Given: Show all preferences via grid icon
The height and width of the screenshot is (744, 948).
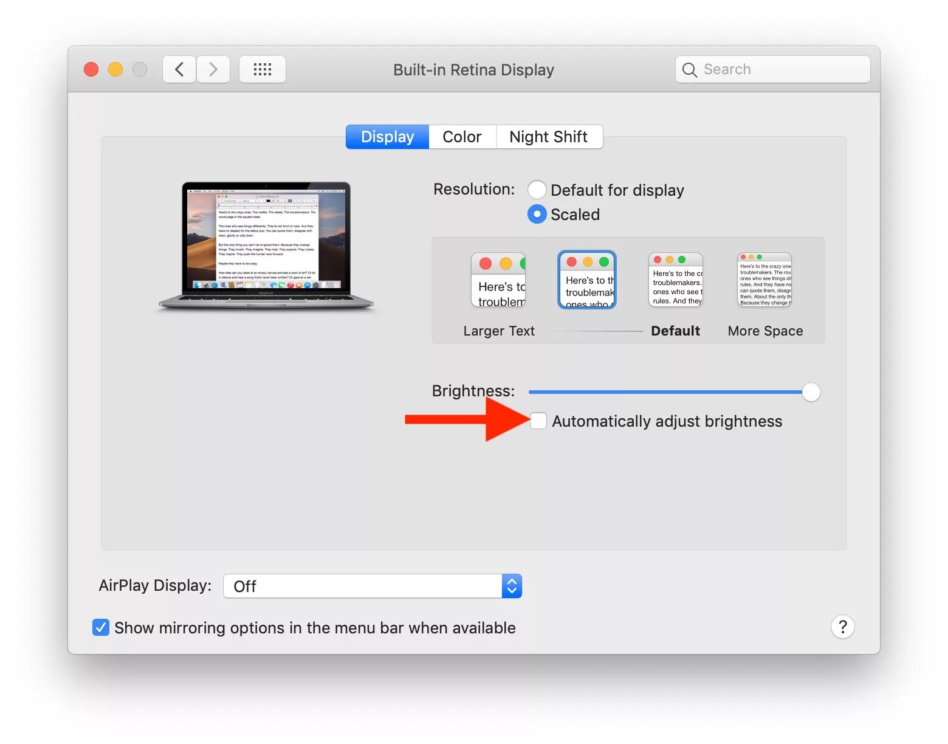Looking at the screenshot, I should coord(263,69).
